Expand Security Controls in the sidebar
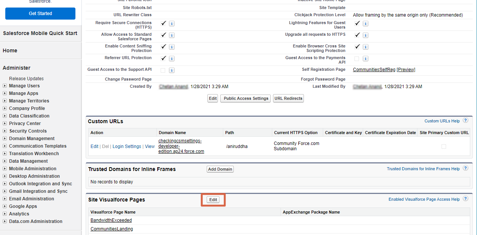The height and width of the screenshot is (235, 477). coord(5,131)
